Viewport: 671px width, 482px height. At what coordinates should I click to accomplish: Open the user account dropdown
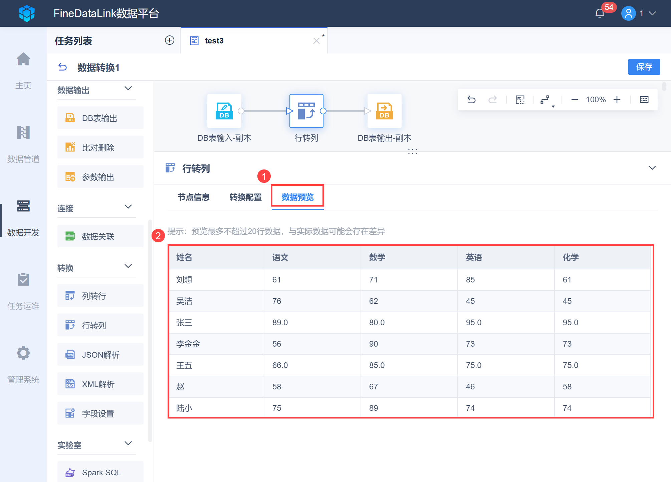coord(652,13)
